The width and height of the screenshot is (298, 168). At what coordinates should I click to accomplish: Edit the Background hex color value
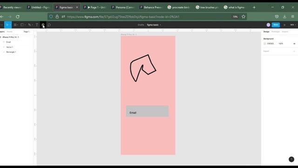pyautogui.click(x=271, y=43)
